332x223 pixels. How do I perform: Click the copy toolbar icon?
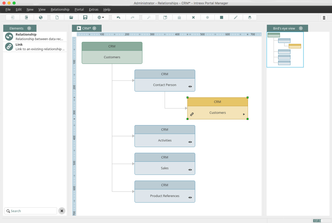tap(165, 17)
